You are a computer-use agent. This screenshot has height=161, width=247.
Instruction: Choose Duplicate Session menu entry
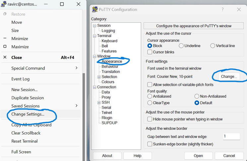tap(41, 98)
